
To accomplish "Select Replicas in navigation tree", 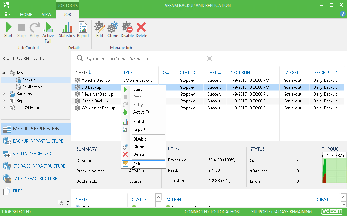I will click(x=24, y=101).
